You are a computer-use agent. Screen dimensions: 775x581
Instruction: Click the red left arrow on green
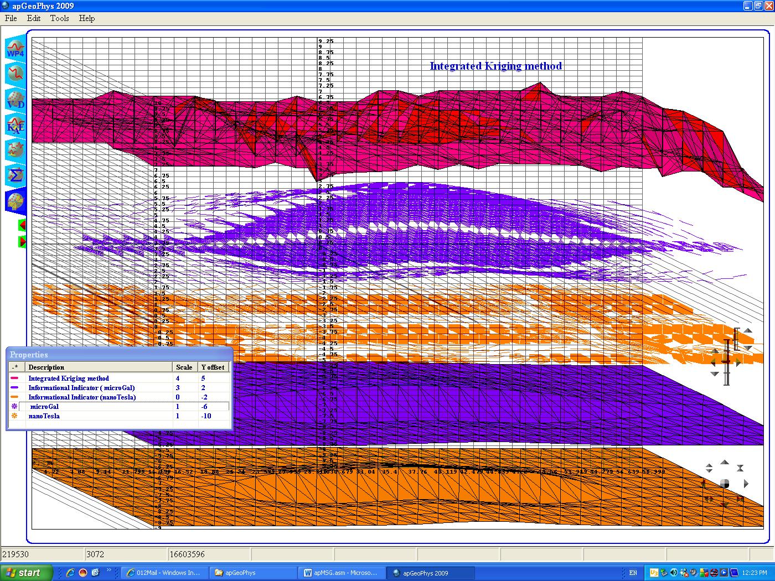click(22, 225)
